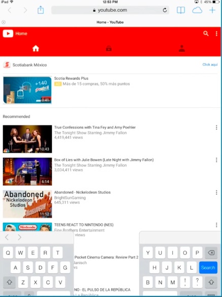Screen dimensions: 222x297
Task: Open options menu for Teens React video
Action: (216, 225)
